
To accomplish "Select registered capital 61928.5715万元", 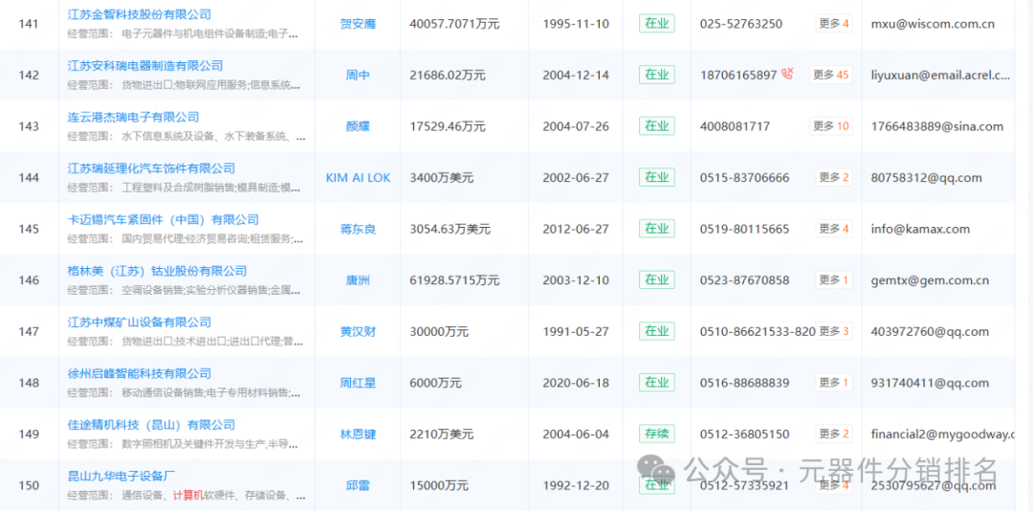I will coord(454,280).
